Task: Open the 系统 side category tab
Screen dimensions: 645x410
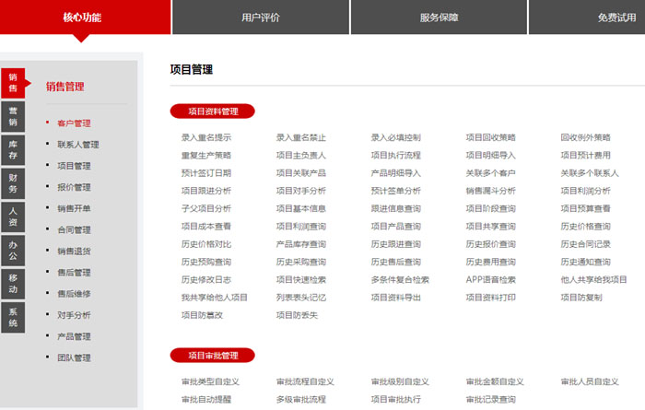Action: 13,317
